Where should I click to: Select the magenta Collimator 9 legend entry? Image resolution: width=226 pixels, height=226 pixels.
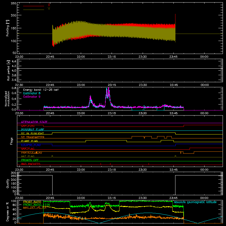click(32, 97)
